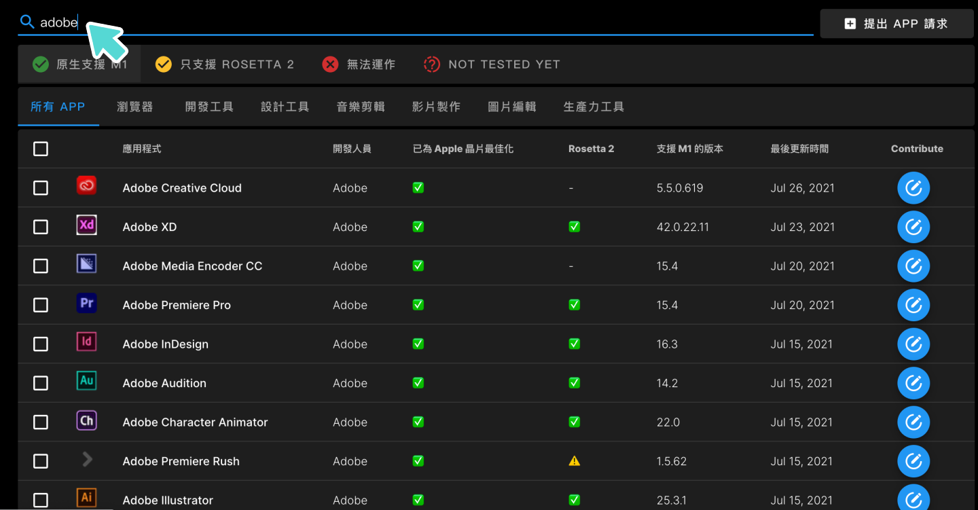
Task: Click the 提出 APP 請求 button
Action: tap(896, 24)
